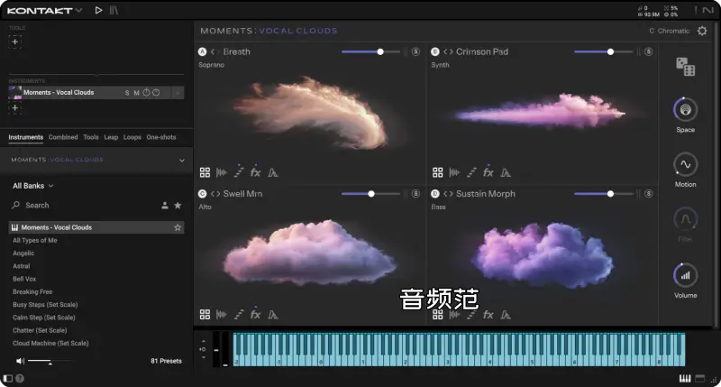Select the 'Chatter (Set Scale)' preset
Viewport: 721px width, 387px height.
coord(40,330)
